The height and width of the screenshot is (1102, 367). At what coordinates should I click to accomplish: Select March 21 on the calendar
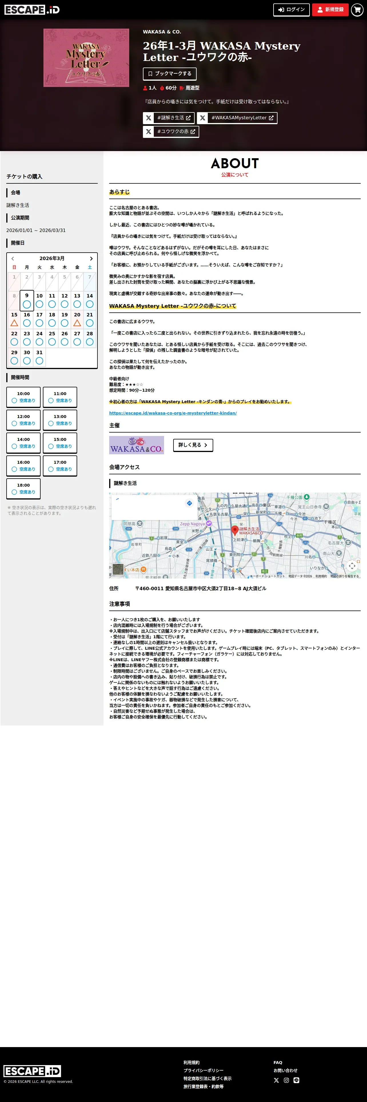(90, 320)
